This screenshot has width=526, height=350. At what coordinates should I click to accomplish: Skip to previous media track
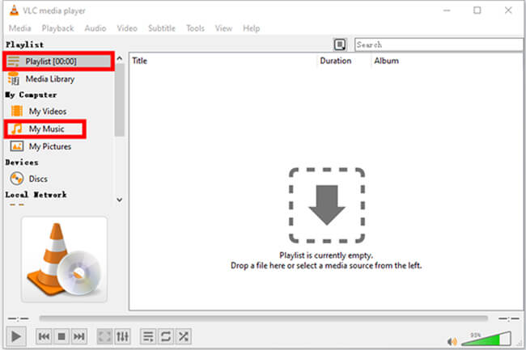(44, 335)
